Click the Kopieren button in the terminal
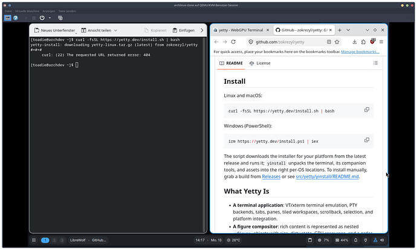 [x=155, y=30]
